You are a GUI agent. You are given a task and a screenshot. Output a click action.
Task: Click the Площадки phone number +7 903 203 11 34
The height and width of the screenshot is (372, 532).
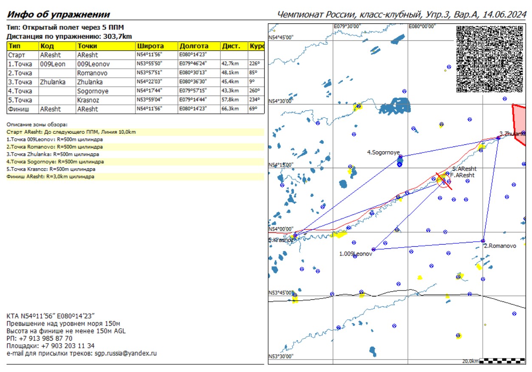(68, 346)
